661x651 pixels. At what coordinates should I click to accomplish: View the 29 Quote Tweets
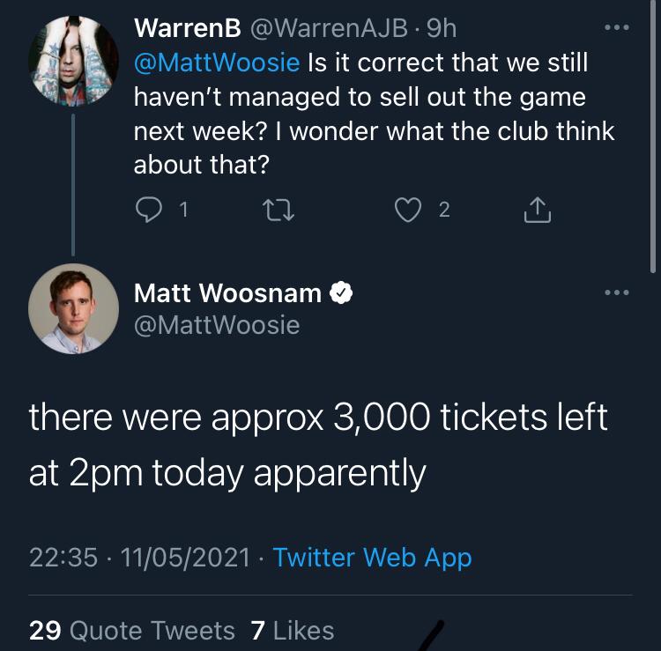pos(132,631)
